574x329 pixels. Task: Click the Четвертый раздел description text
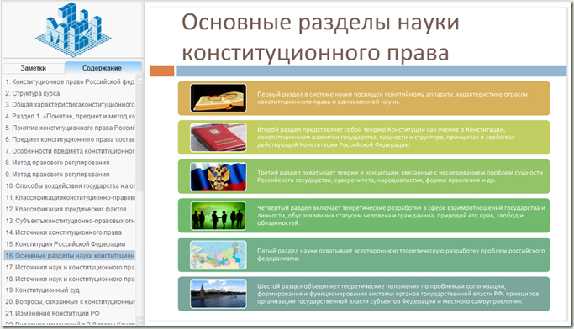point(401,216)
